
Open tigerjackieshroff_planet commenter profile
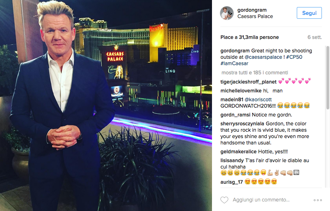[248, 82]
